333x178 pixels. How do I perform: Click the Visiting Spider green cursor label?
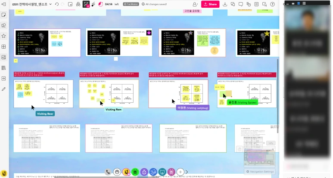pyautogui.click(x=243, y=103)
